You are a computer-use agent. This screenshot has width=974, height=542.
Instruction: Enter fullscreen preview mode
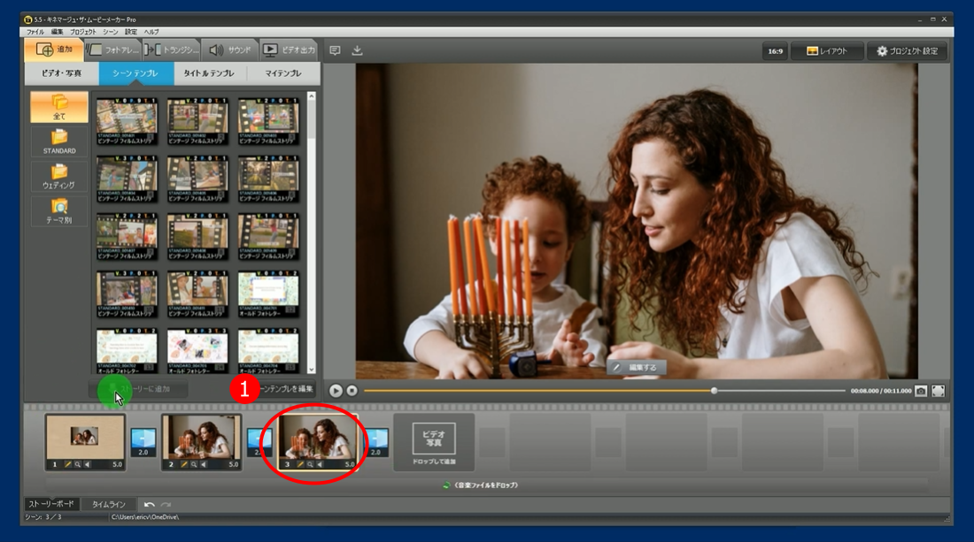coord(939,390)
